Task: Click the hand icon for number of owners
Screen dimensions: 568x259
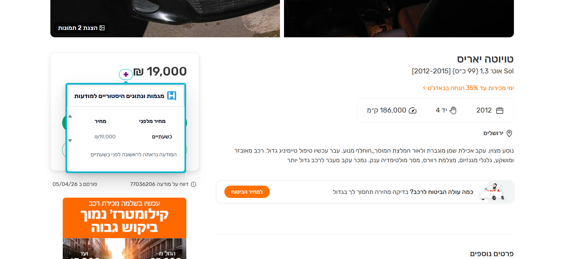Action: coord(453,110)
